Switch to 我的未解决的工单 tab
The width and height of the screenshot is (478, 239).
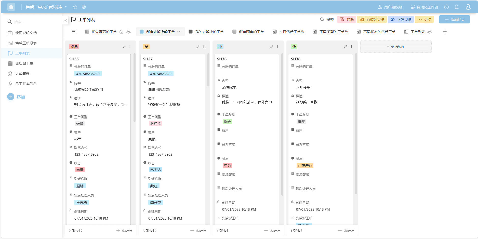(x=206, y=32)
